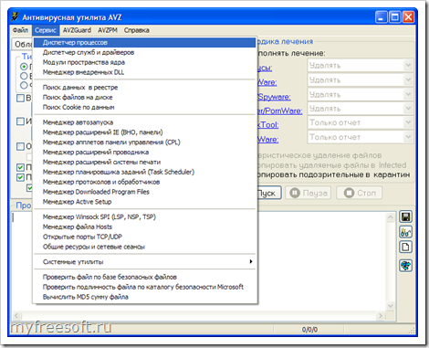Clear the protocol with the blank page icon
429x348 pixels.
(405, 247)
